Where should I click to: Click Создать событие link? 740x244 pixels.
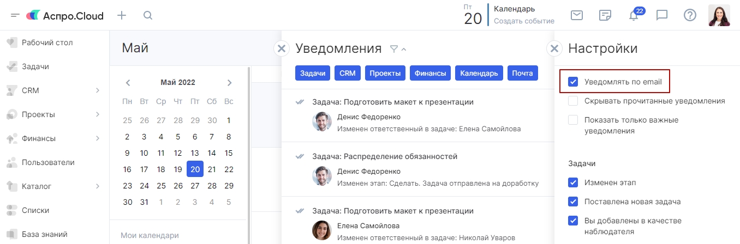click(x=524, y=21)
